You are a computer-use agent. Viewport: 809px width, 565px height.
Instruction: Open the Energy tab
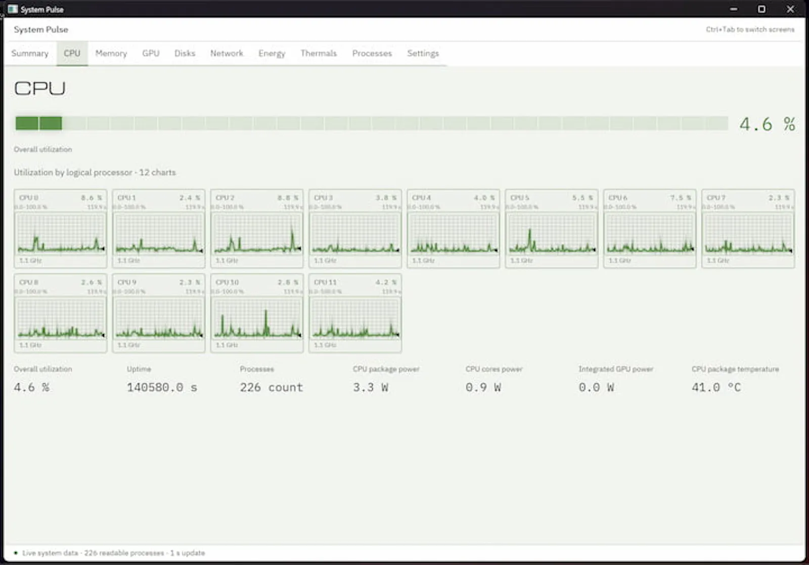272,53
